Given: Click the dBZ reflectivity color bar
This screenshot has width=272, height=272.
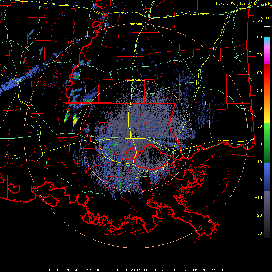Looking at the screenshot, I should 267,134.
